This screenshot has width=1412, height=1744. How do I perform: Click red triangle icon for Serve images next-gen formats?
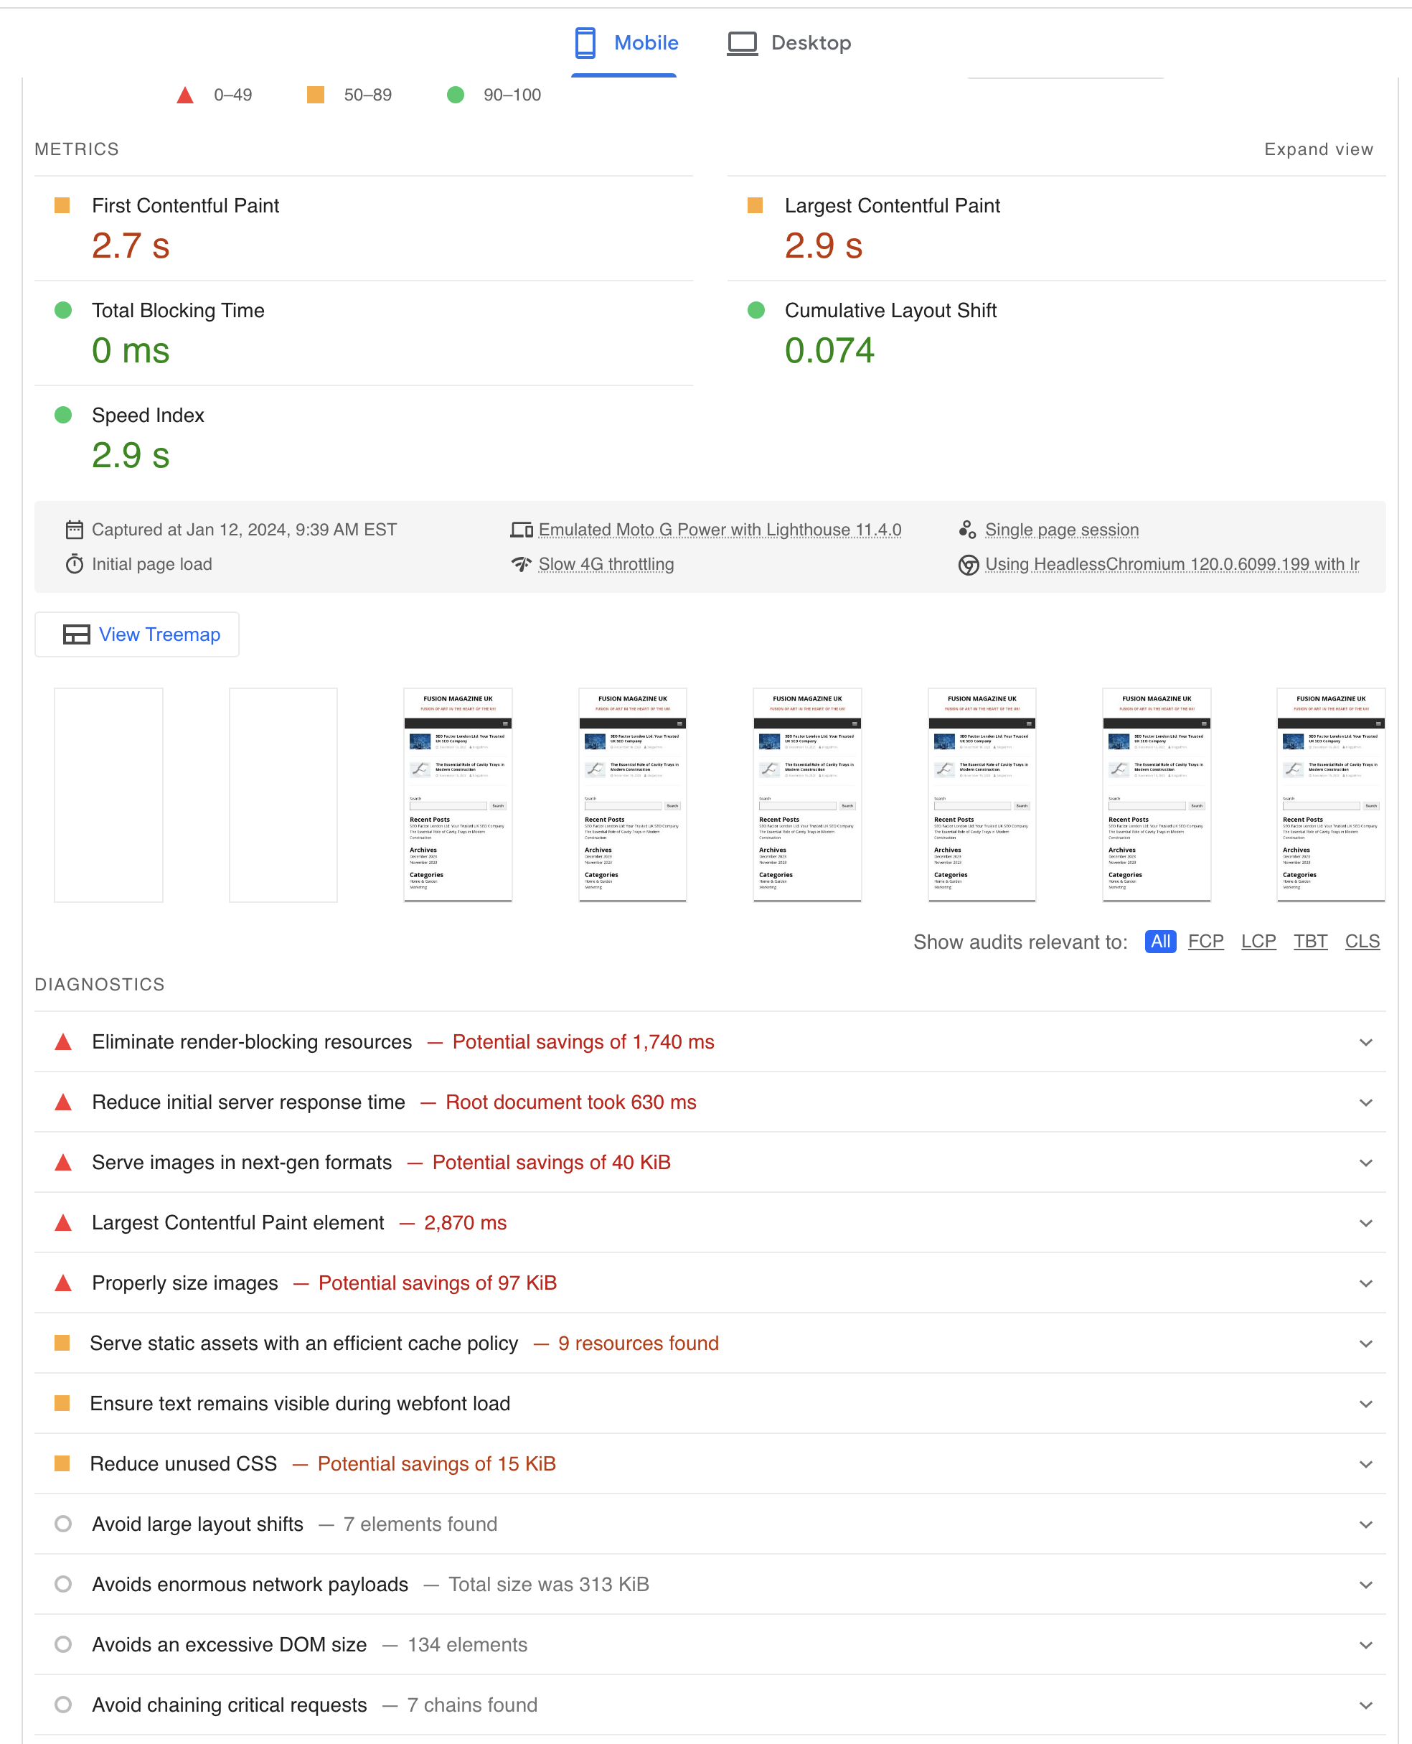[62, 1163]
